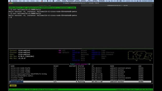Click the YAML hint

pyautogui.click(x=103, y=58)
